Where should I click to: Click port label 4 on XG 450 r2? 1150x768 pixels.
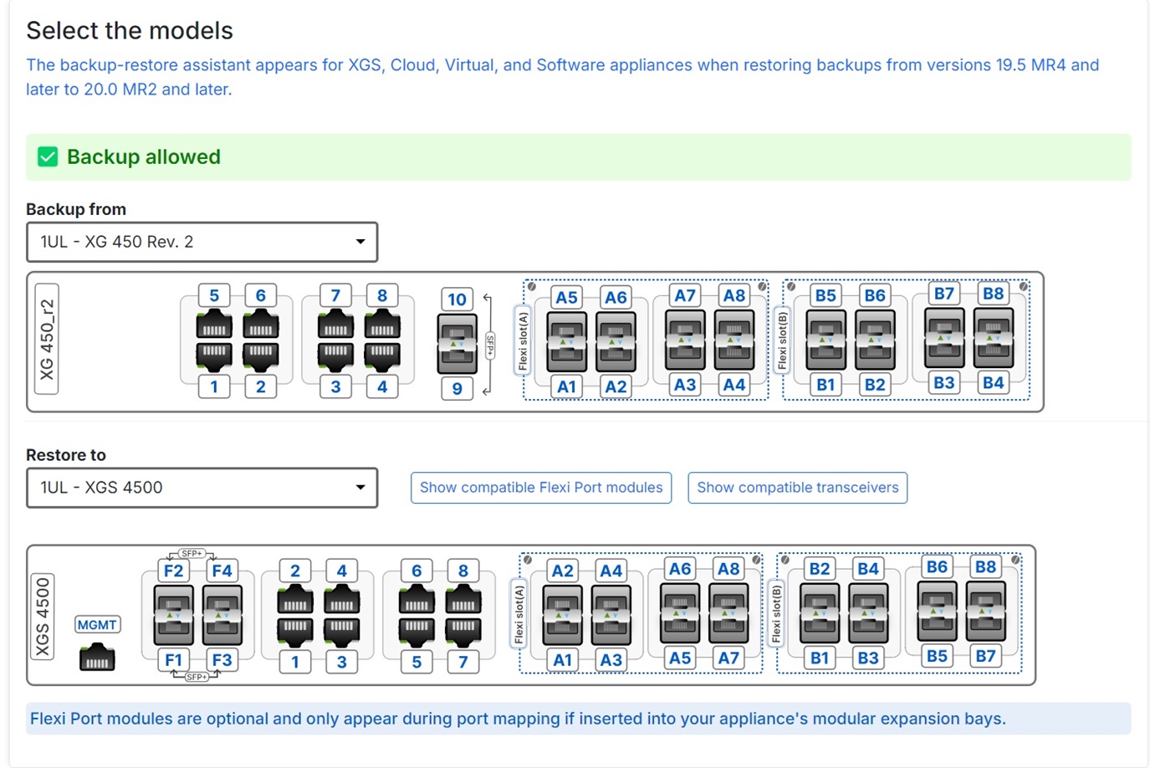tap(382, 387)
